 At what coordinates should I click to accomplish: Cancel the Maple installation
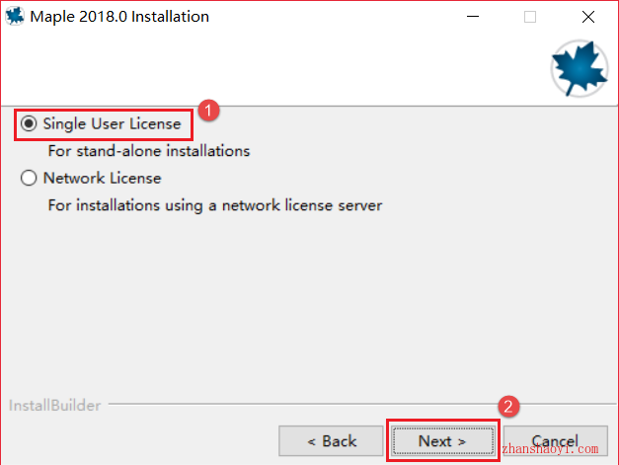[556, 441]
